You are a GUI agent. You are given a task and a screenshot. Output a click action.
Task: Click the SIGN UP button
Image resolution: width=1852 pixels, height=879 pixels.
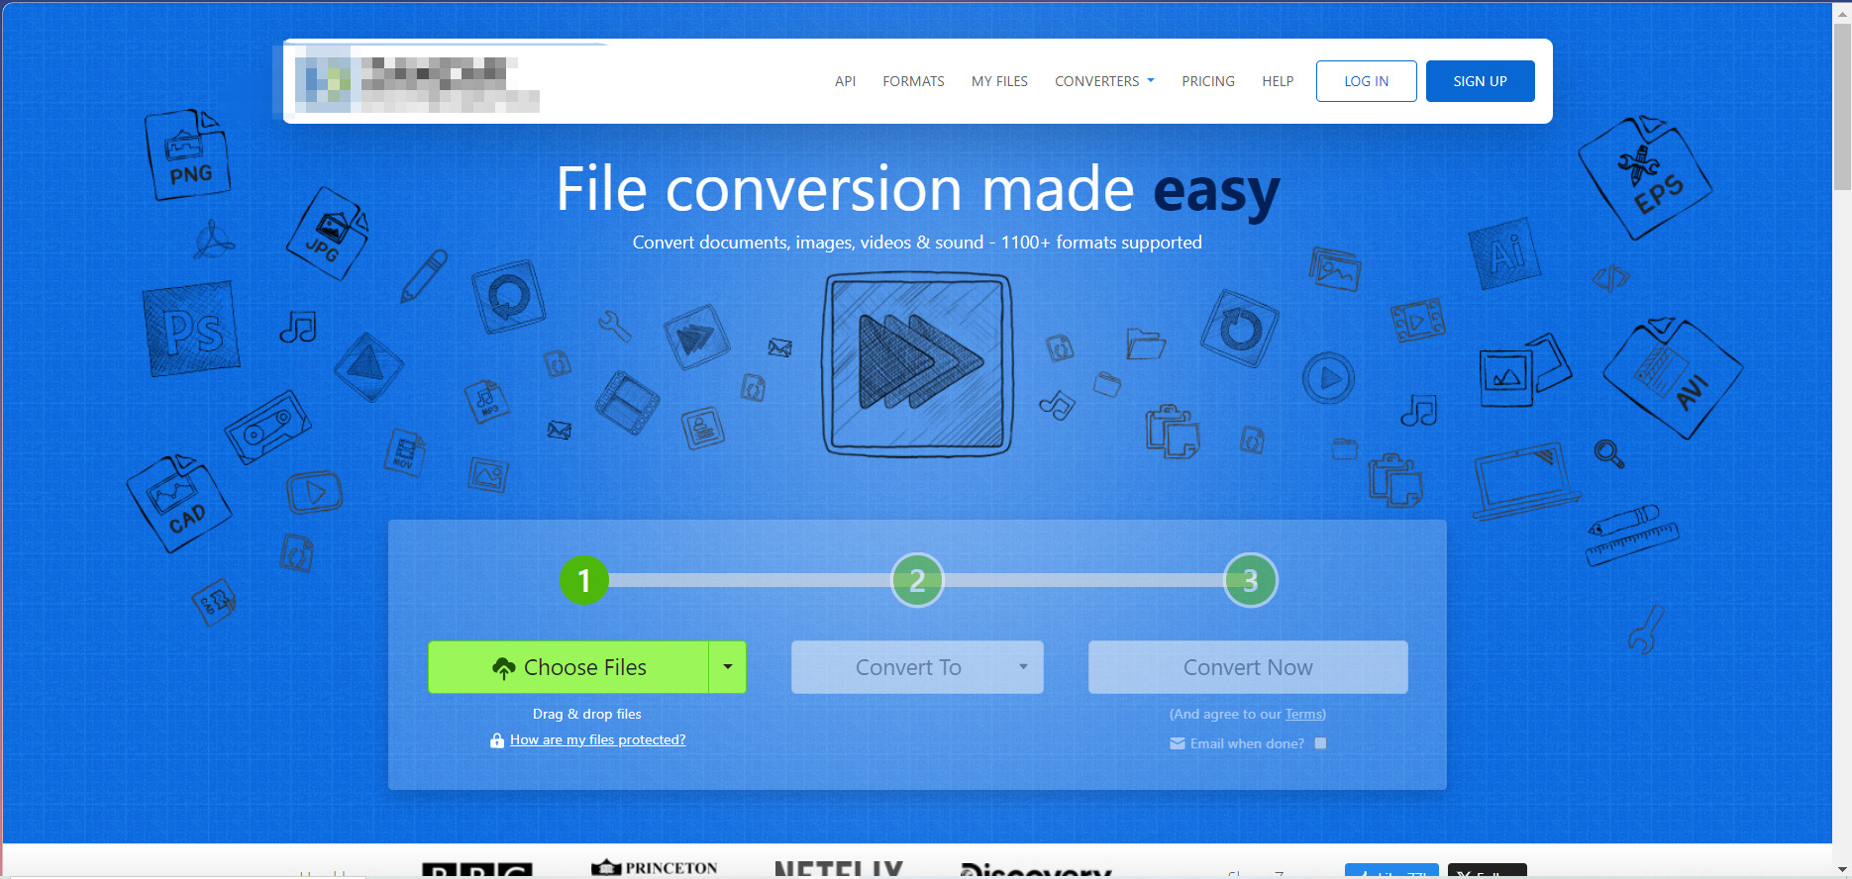[x=1481, y=81]
